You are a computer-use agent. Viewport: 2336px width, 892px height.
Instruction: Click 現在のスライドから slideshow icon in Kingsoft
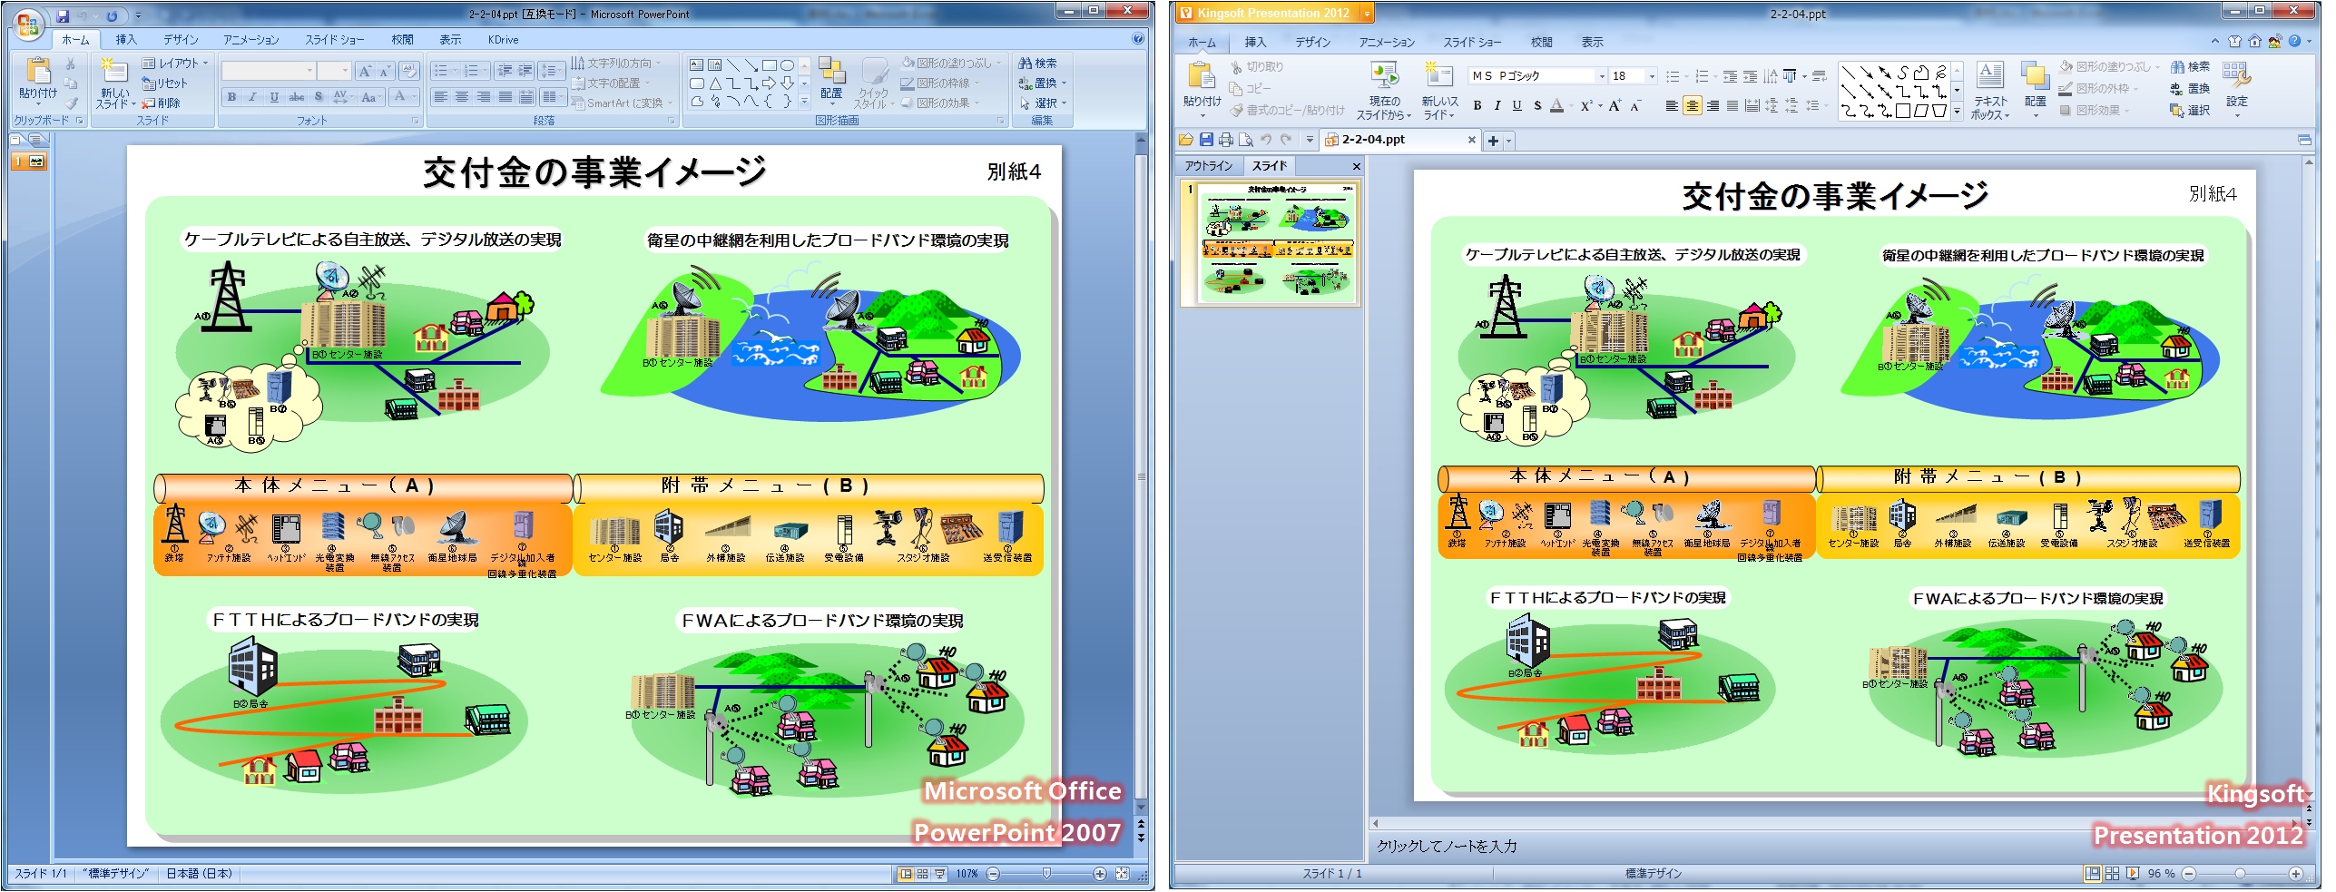pos(1384,75)
